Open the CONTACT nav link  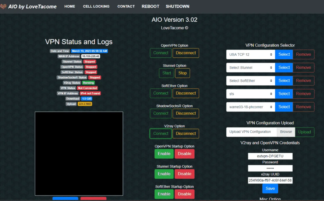(126, 6)
